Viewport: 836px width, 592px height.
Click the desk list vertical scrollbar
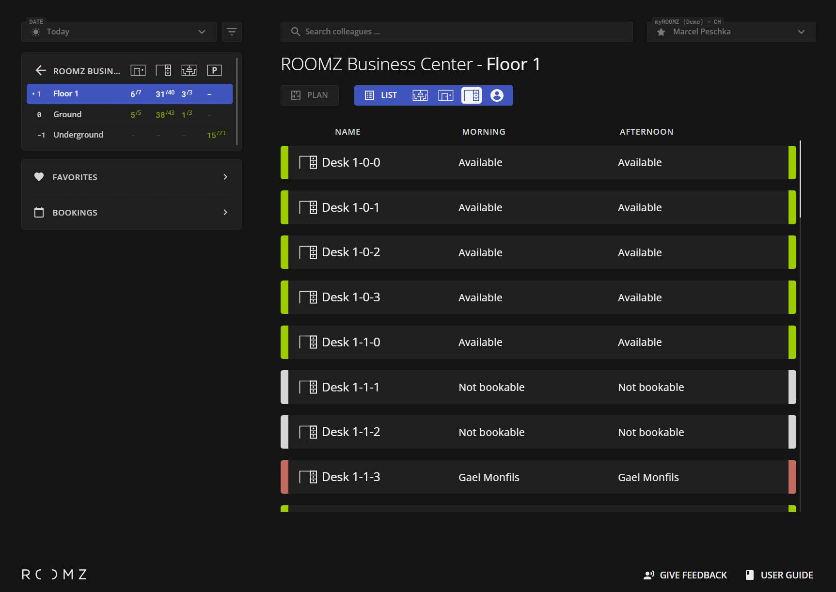800,179
